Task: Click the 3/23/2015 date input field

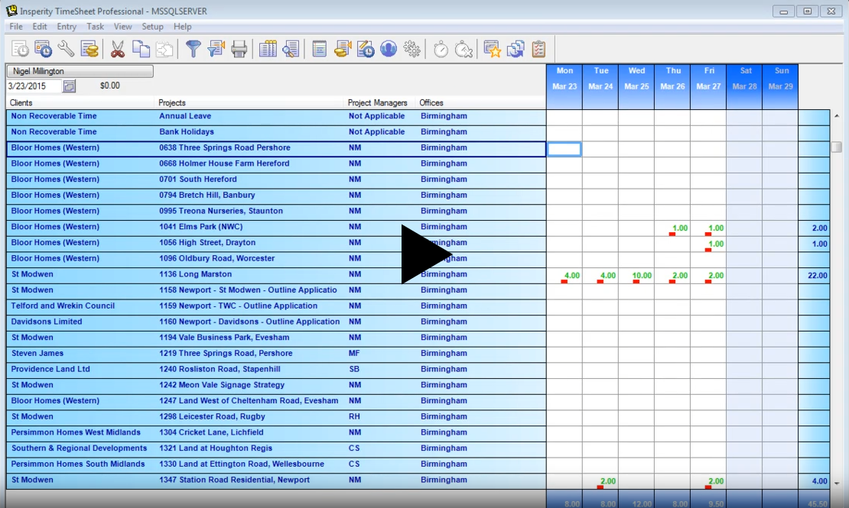Action: [32, 86]
